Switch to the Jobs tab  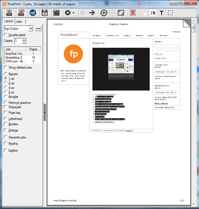pos(19,21)
